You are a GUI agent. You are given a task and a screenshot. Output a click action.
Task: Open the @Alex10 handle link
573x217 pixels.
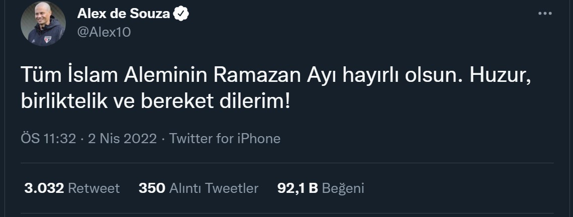103,32
